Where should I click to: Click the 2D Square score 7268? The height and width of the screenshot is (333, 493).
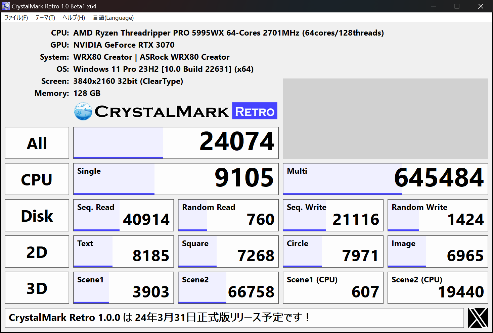(228, 252)
